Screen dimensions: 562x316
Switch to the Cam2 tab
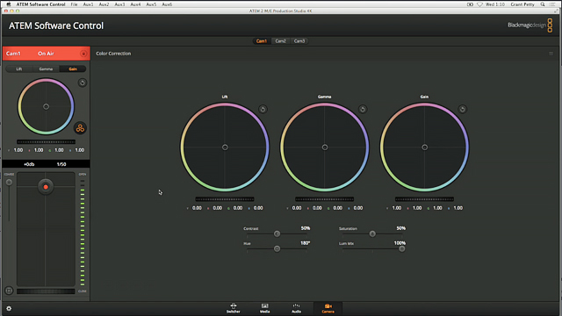tap(280, 41)
